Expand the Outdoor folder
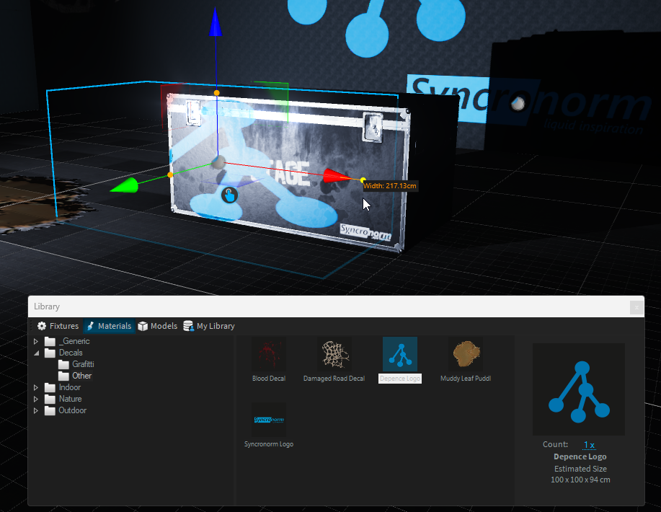 (36, 410)
